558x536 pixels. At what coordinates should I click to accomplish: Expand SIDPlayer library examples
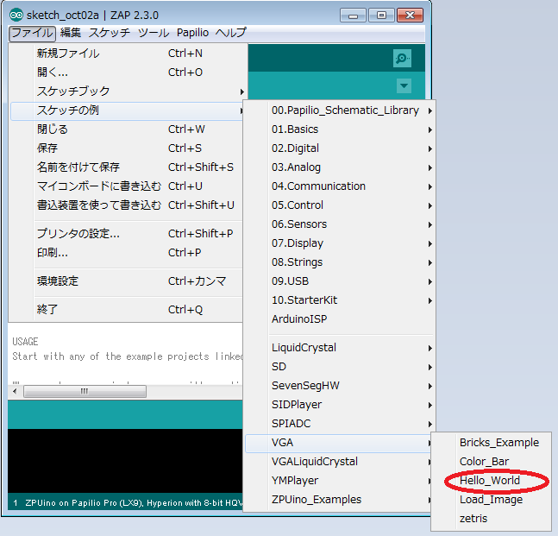340,405
